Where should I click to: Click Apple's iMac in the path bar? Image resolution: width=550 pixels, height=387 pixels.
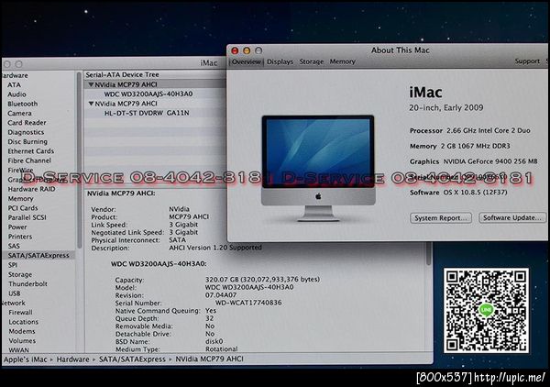coord(25,359)
